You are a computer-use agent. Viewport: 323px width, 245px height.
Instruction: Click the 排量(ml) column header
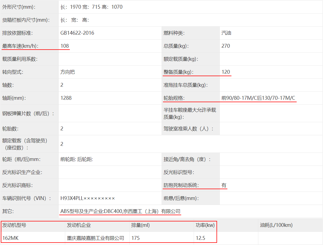click(140, 225)
